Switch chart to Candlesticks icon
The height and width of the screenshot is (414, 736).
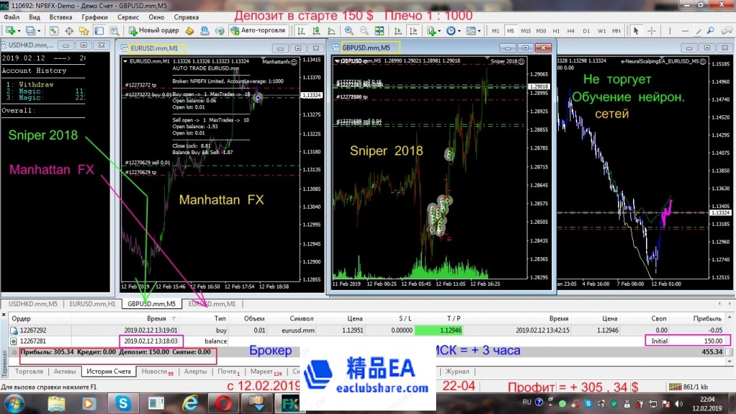[316, 31]
